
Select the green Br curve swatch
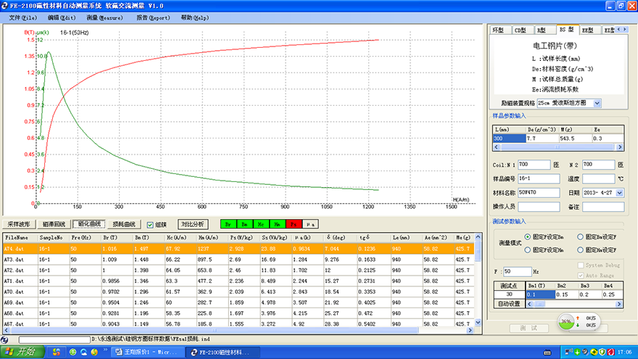tap(228, 224)
